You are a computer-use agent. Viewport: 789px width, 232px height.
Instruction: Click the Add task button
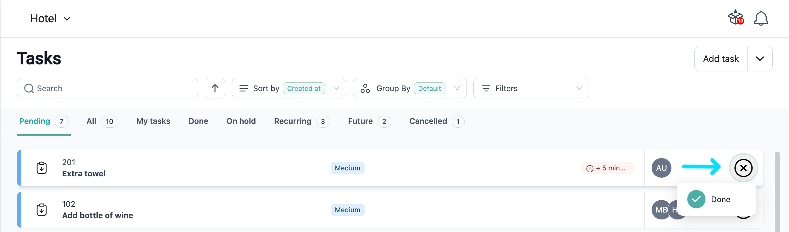pyautogui.click(x=721, y=59)
